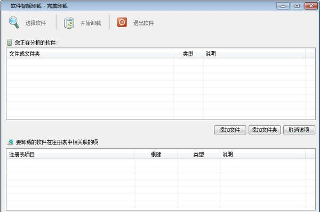Click the 添加文件 button
Image resolution: width=320 pixels, height=212 pixels.
230,130
